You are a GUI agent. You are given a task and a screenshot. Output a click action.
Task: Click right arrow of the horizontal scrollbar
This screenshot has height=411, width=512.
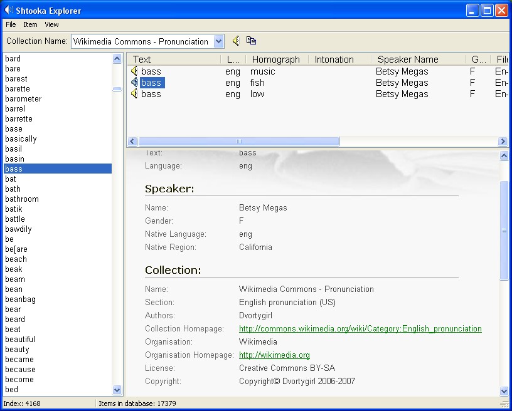point(503,141)
